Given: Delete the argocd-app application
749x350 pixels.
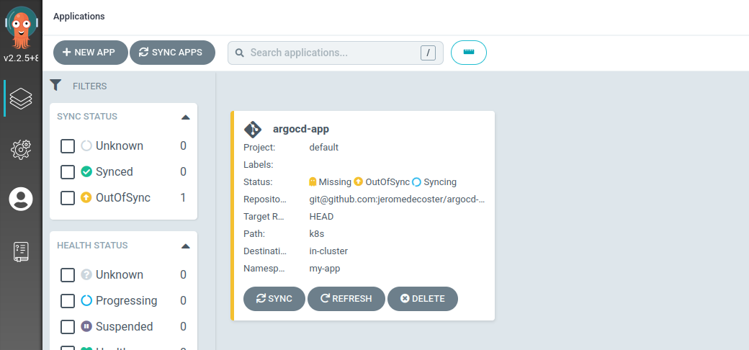Looking at the screenshot, I should point(423,299).
